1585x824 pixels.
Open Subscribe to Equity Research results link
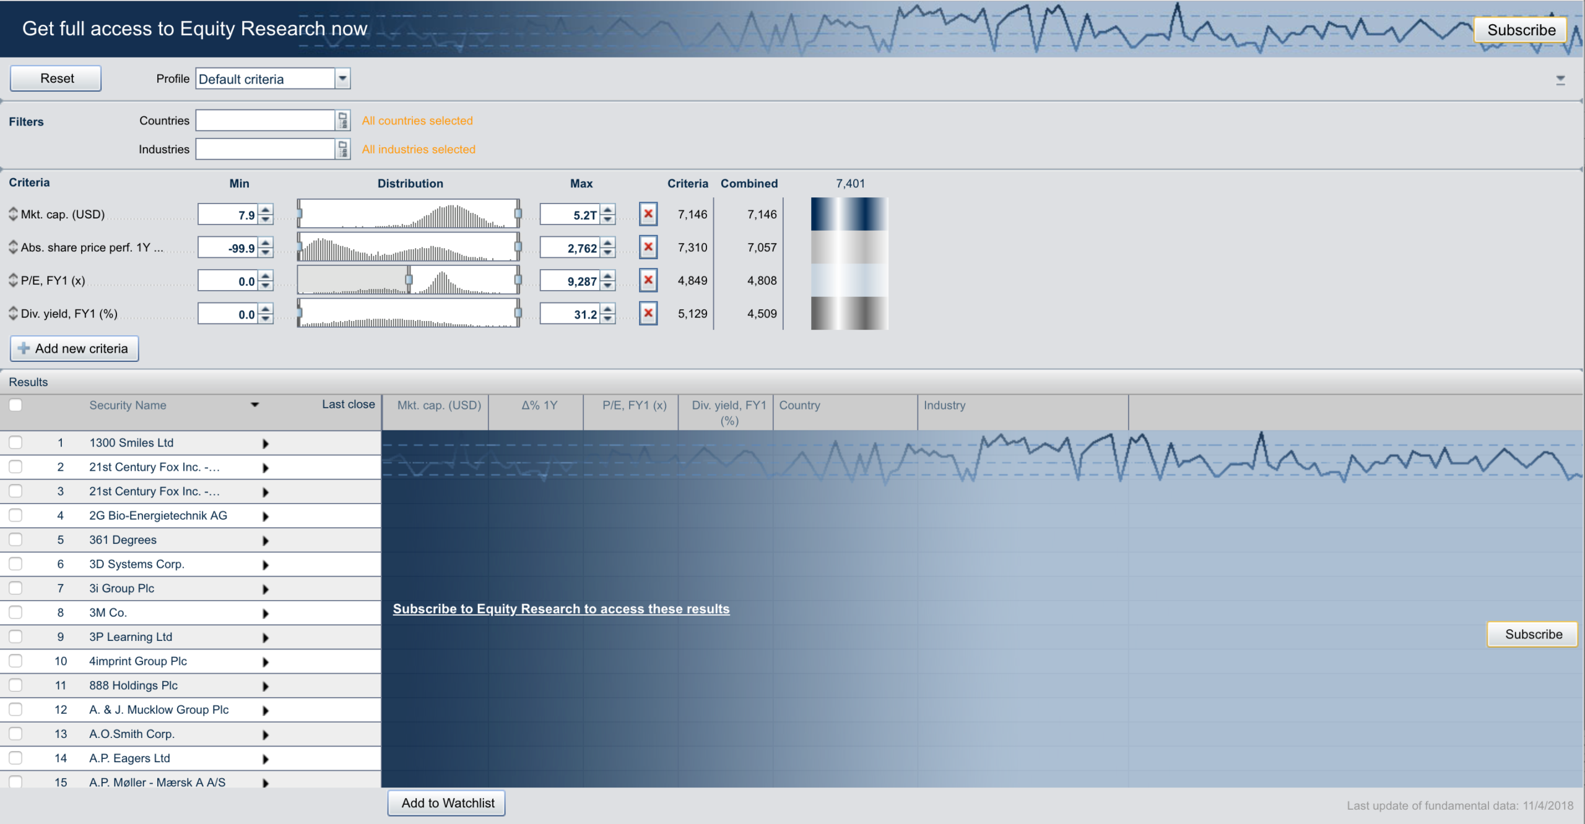[x=561, y=609]
